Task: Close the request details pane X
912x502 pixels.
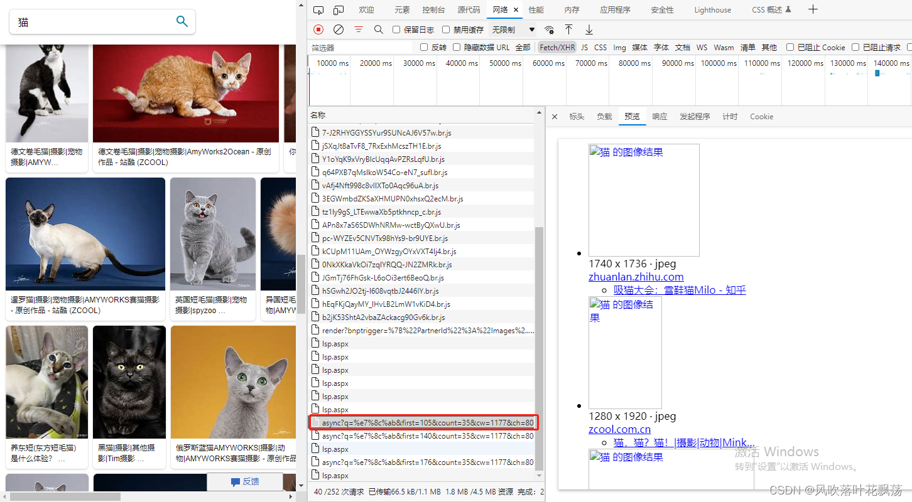Action: tap(555, 117)
